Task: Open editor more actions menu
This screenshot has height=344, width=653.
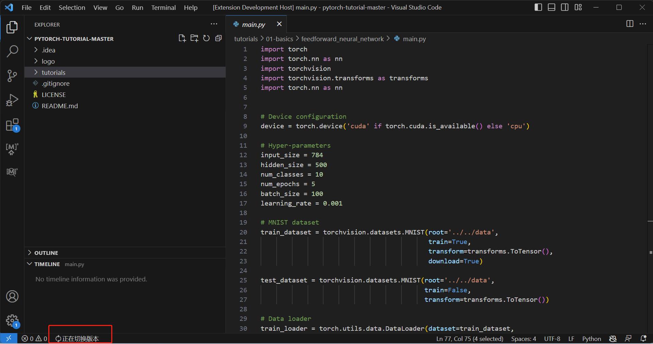Action: pos(643,24)
